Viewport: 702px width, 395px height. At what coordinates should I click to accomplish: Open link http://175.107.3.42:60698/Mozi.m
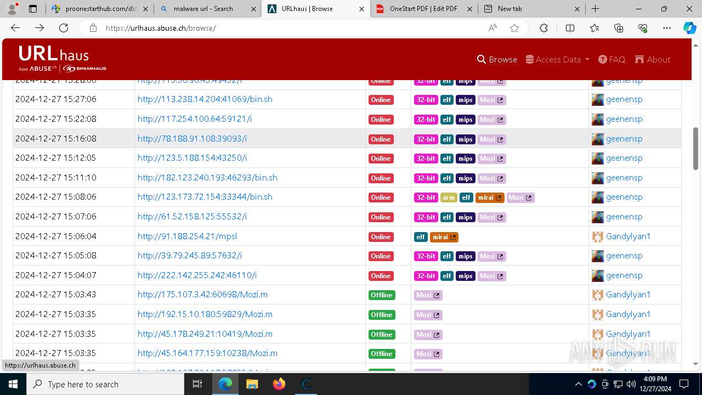click(x=202, y=295)
